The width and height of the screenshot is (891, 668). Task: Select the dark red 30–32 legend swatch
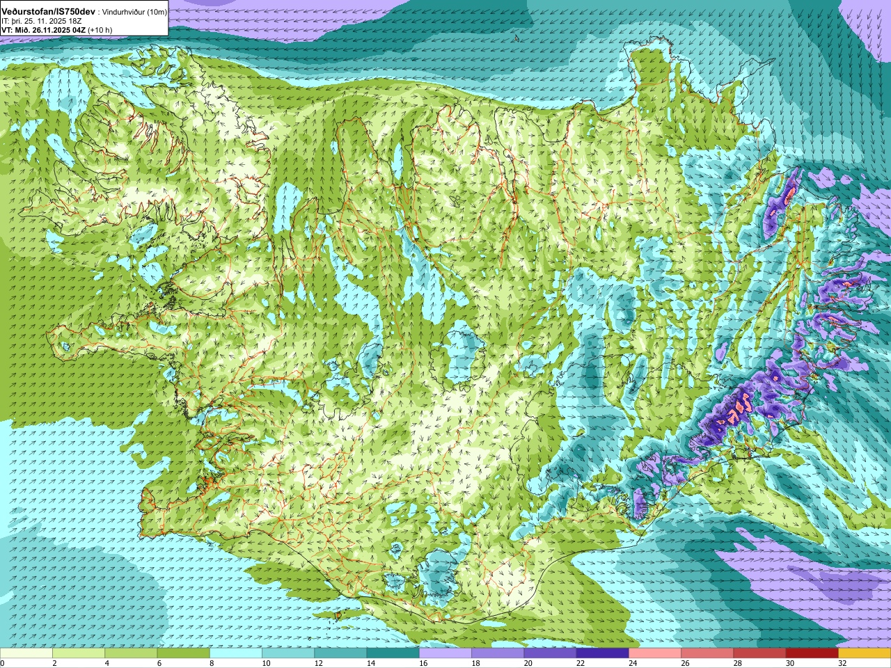click(x=812, y=653)
